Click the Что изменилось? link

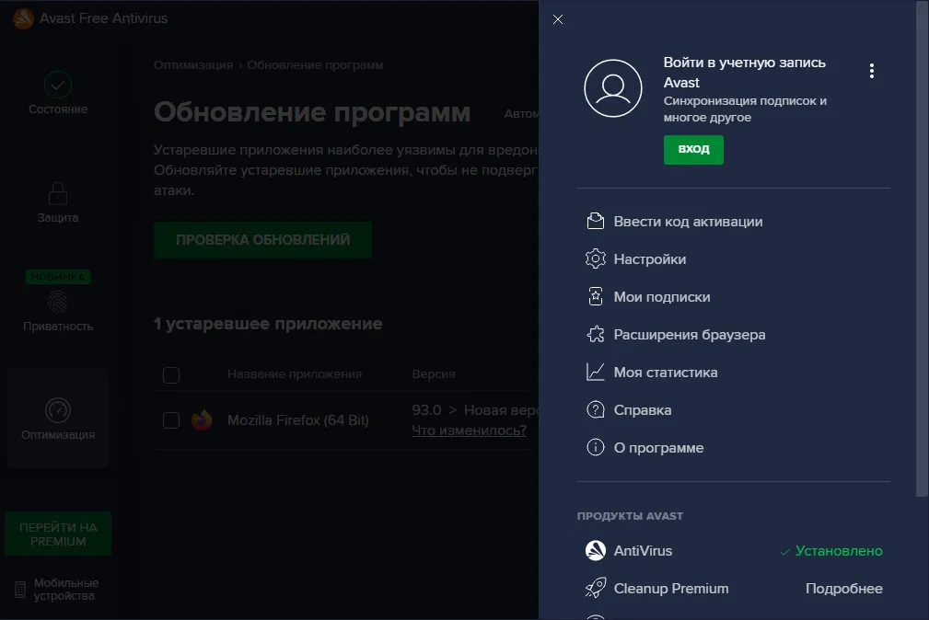[x=469, y=431]
